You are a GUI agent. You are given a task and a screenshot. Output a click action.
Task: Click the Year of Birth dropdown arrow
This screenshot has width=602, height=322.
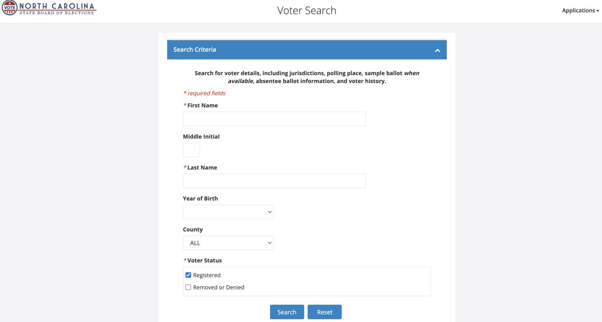click(270, 212)
